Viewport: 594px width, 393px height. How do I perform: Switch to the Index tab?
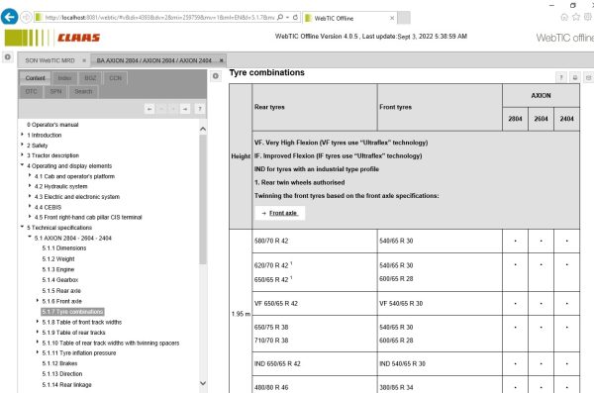click(64, 78)
